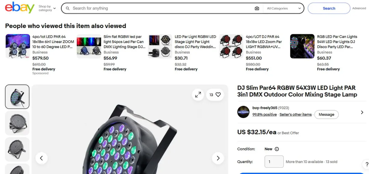The height and width of the screenshot is (174, 369).
Task: Click the Search button
Action: coord(329,8)
